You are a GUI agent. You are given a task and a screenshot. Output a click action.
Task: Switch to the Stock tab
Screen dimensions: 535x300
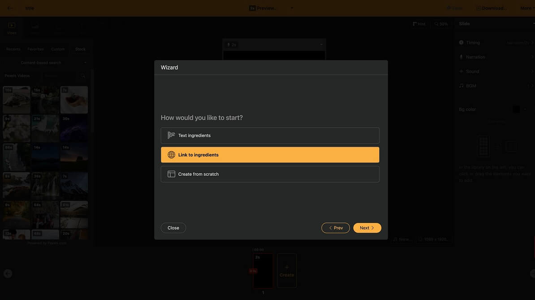pos(80,49)
